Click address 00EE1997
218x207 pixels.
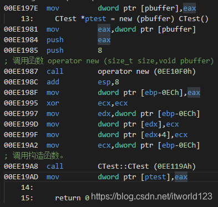(21, 114)
